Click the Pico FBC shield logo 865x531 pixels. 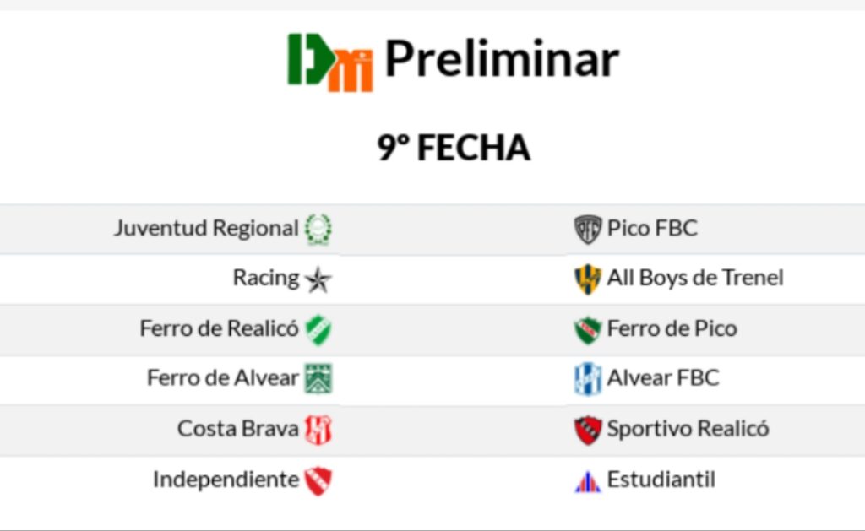[588, 229]
